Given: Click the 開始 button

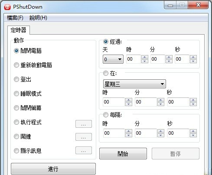Looking at the screenshot, I should click(x=123, y=154).
